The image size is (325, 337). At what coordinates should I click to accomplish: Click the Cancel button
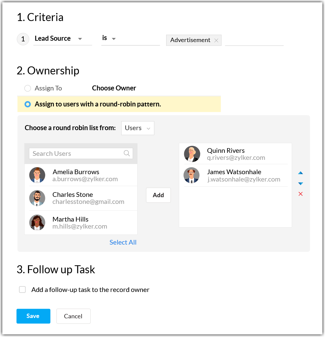coord(73,316)
